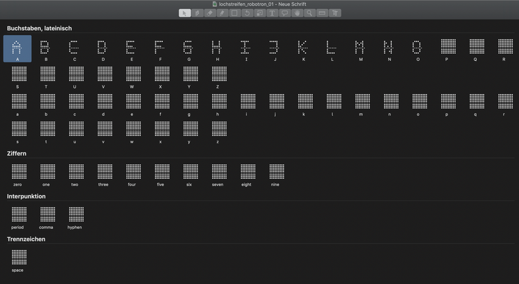This screenshot has width=519, height=284.
Task: Select the Annotation speech bubble tool
Action: 284,13
